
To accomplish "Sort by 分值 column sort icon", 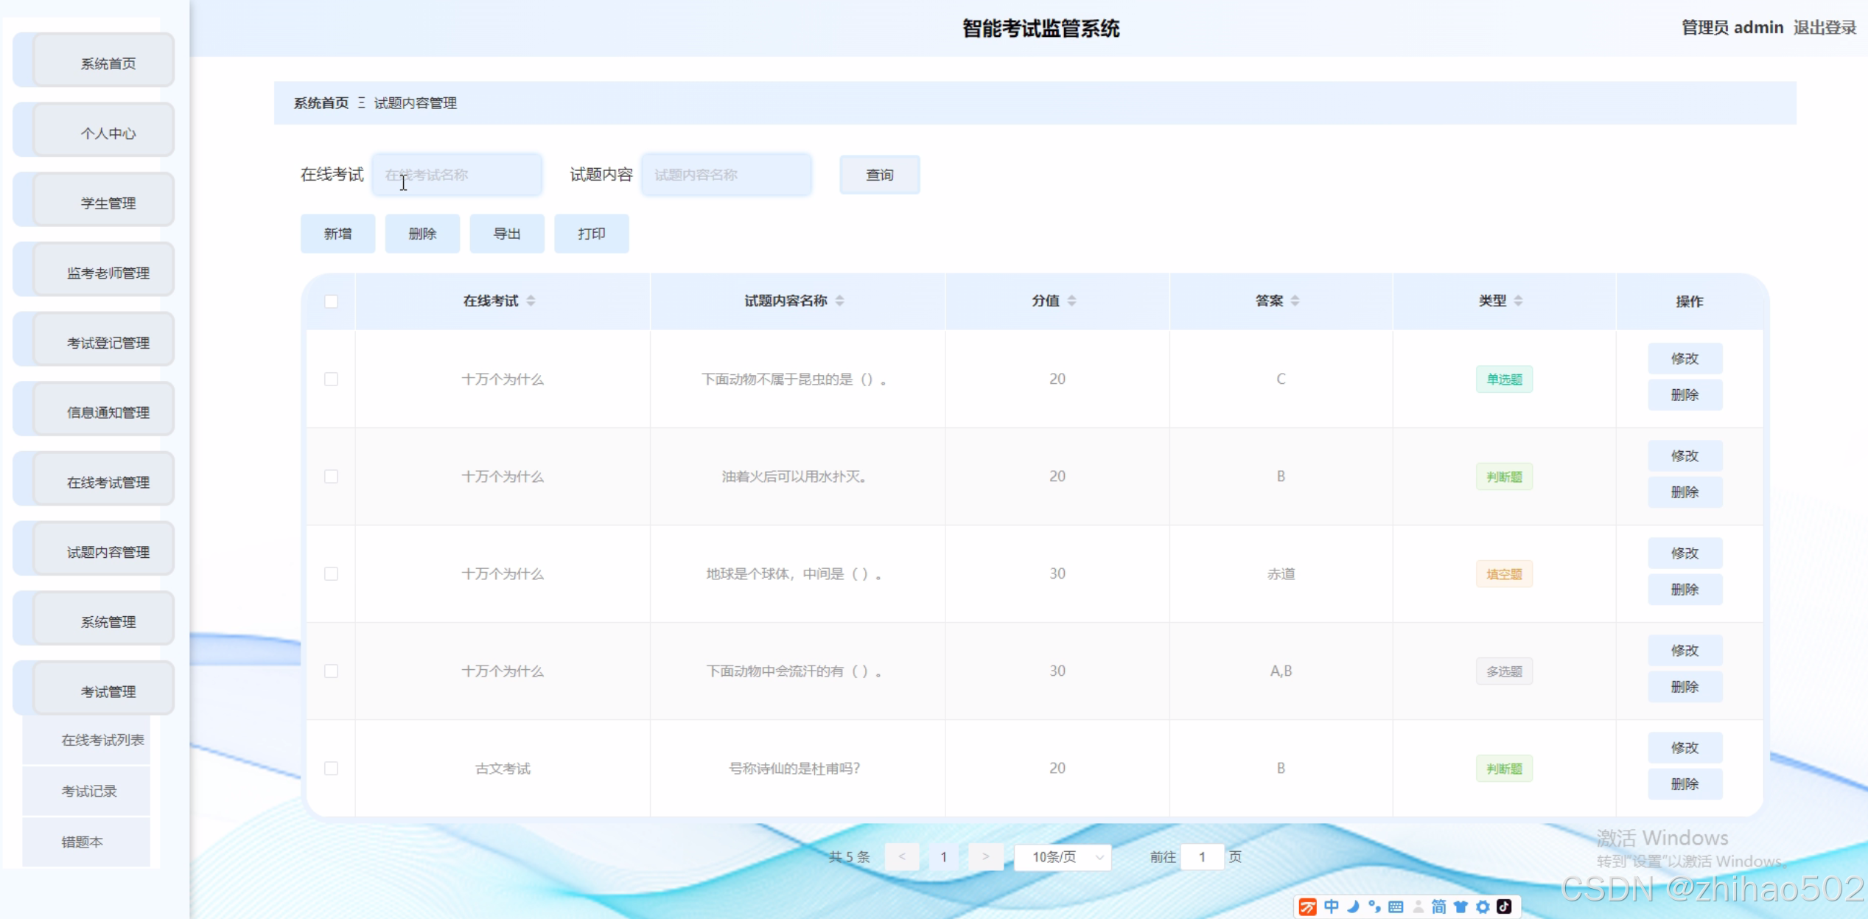I will point(1071,301).
